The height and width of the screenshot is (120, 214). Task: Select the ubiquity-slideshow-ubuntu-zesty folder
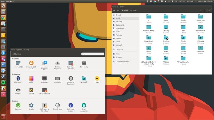point(149,61)
